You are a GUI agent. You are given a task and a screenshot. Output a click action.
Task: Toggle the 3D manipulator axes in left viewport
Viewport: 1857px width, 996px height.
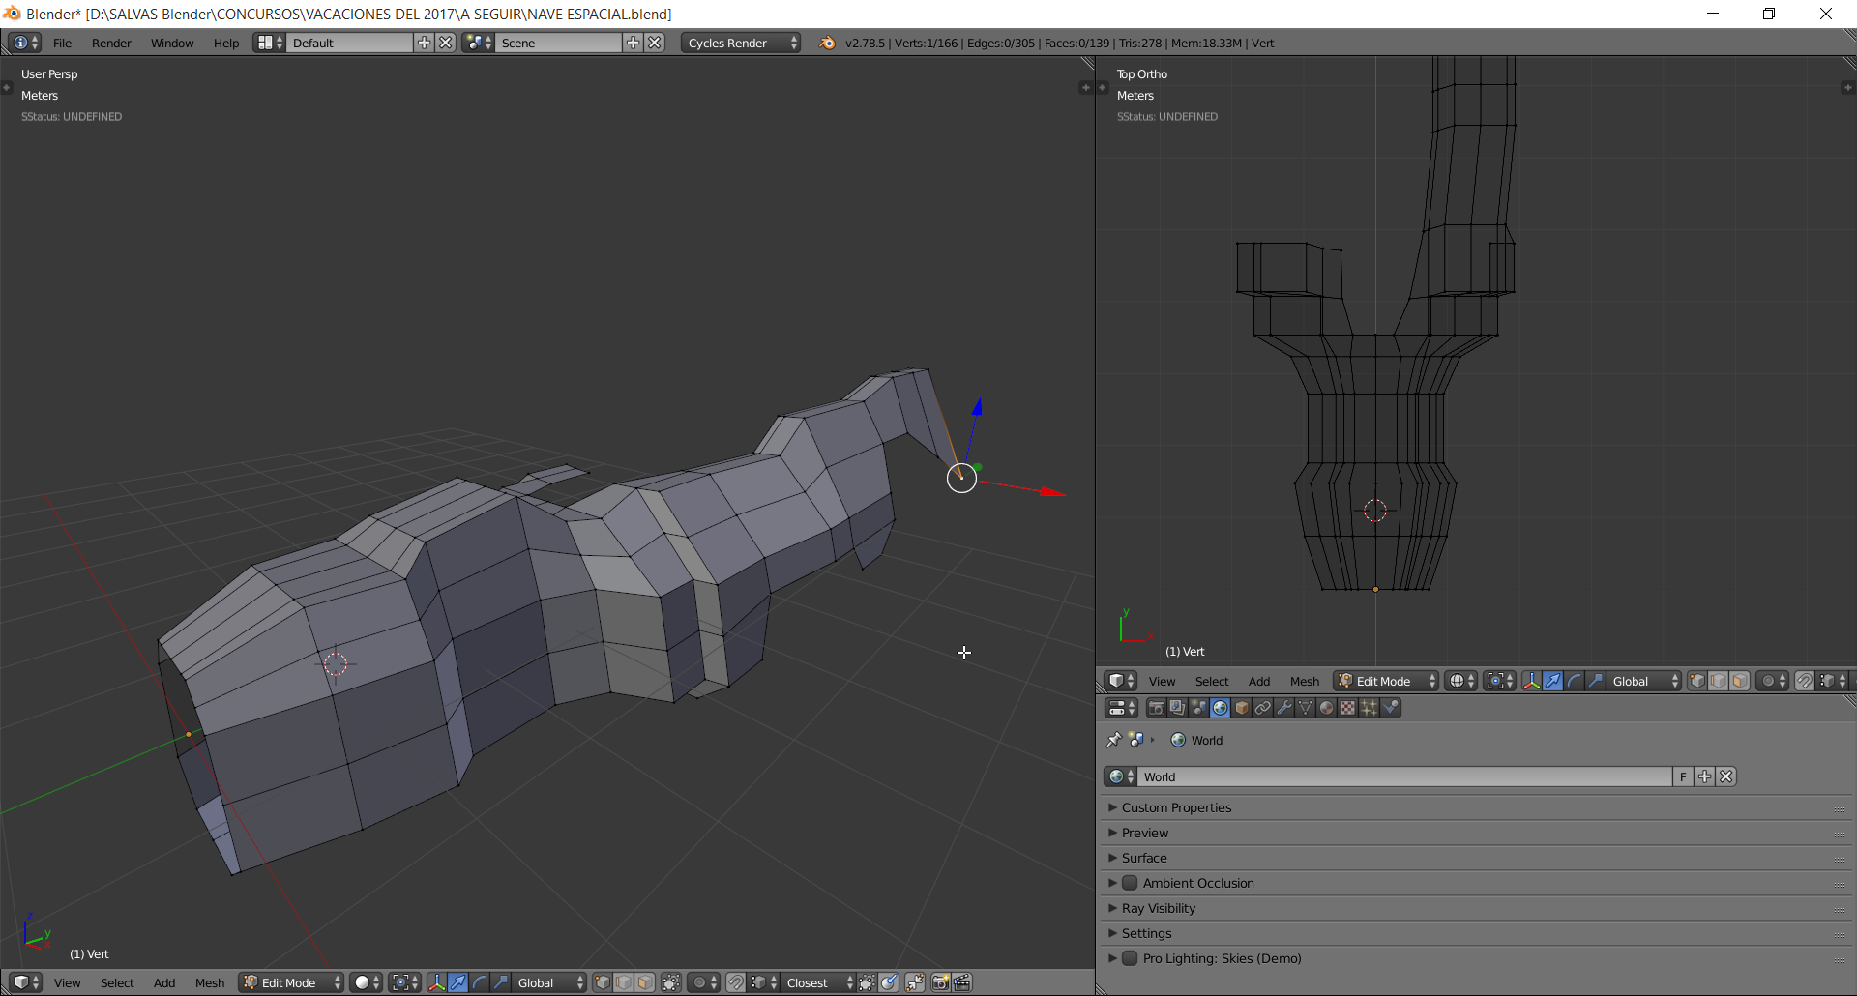click(x=437, y=982)
